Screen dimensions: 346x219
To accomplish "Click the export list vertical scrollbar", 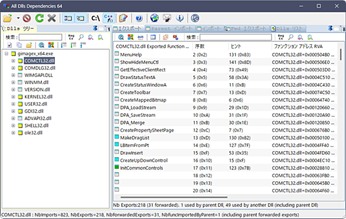I will [341, 54].
